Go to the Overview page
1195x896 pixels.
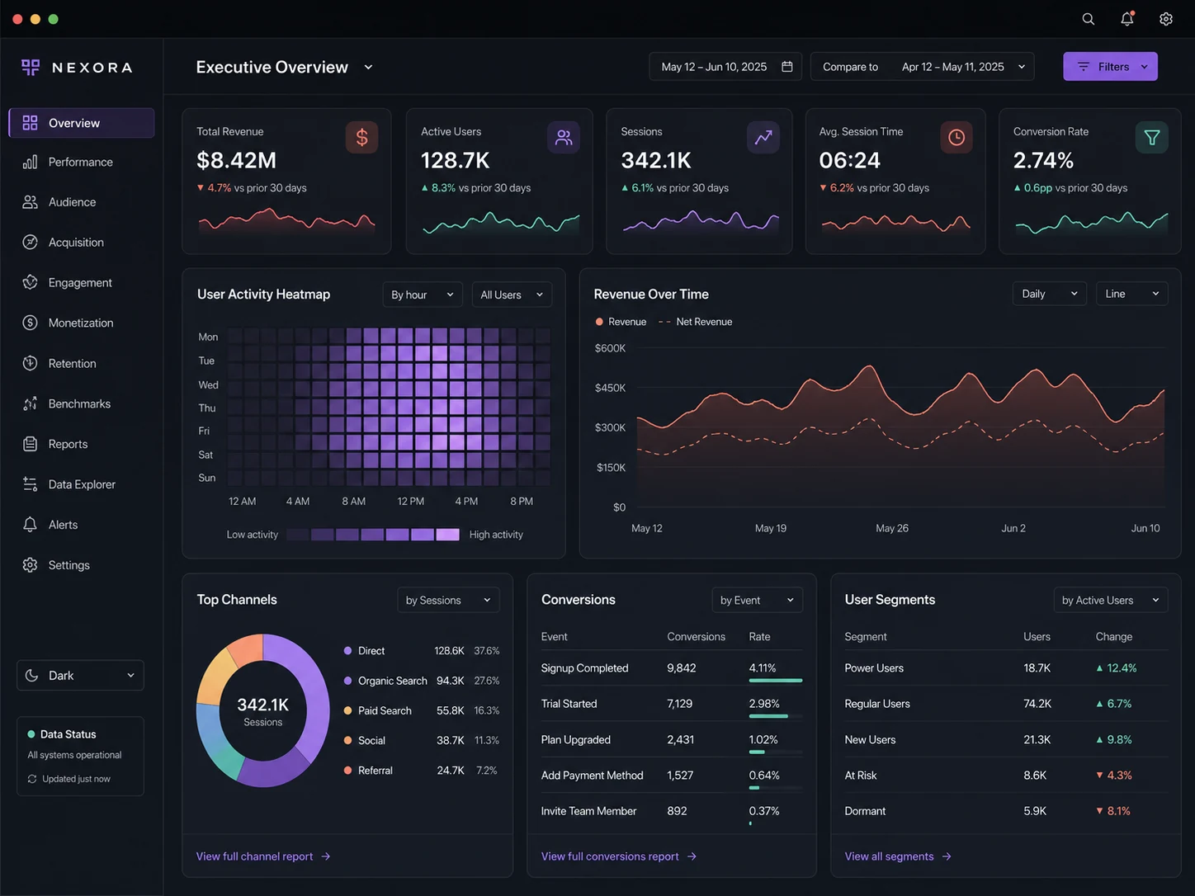tap(82, 123)
